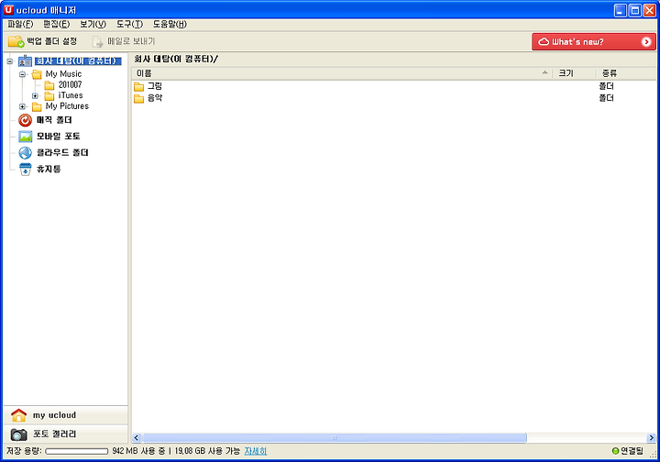Click the 942 MB usage status text
This screenshot has height=462, width=660.
click(138, 451)
